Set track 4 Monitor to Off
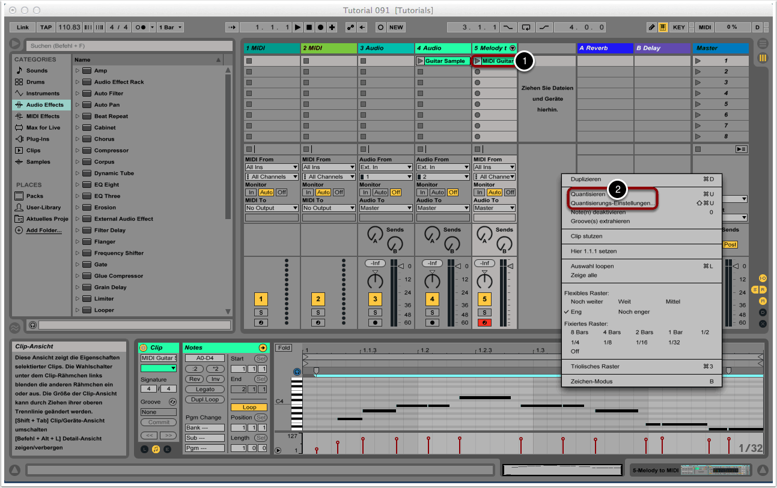The image size is (777, 488). point(452,192)
